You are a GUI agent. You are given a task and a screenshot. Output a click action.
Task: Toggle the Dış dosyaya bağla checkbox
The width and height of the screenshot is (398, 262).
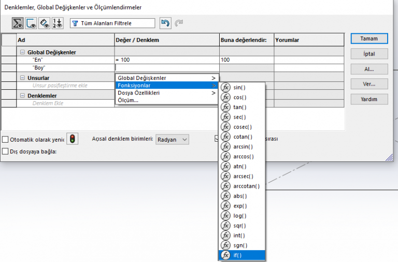5,151
